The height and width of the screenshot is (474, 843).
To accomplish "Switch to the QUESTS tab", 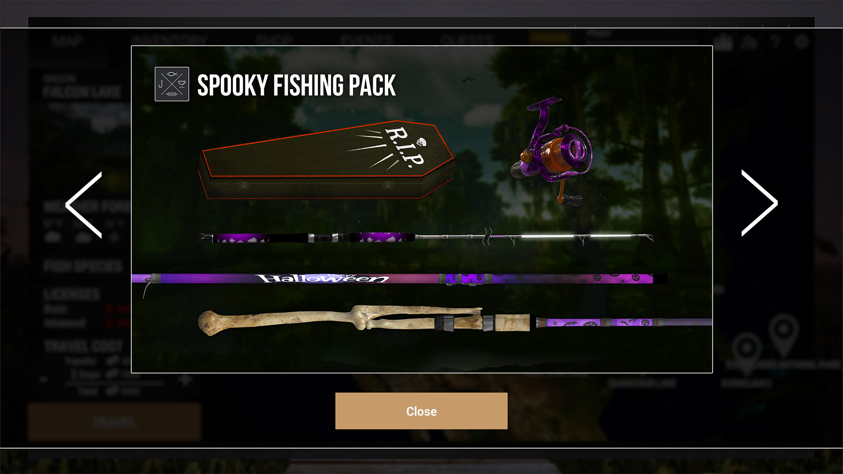I will (x=467, y=41).
